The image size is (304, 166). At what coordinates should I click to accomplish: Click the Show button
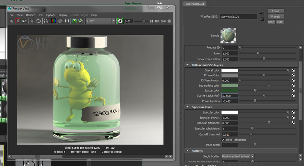tap(271, 22)
